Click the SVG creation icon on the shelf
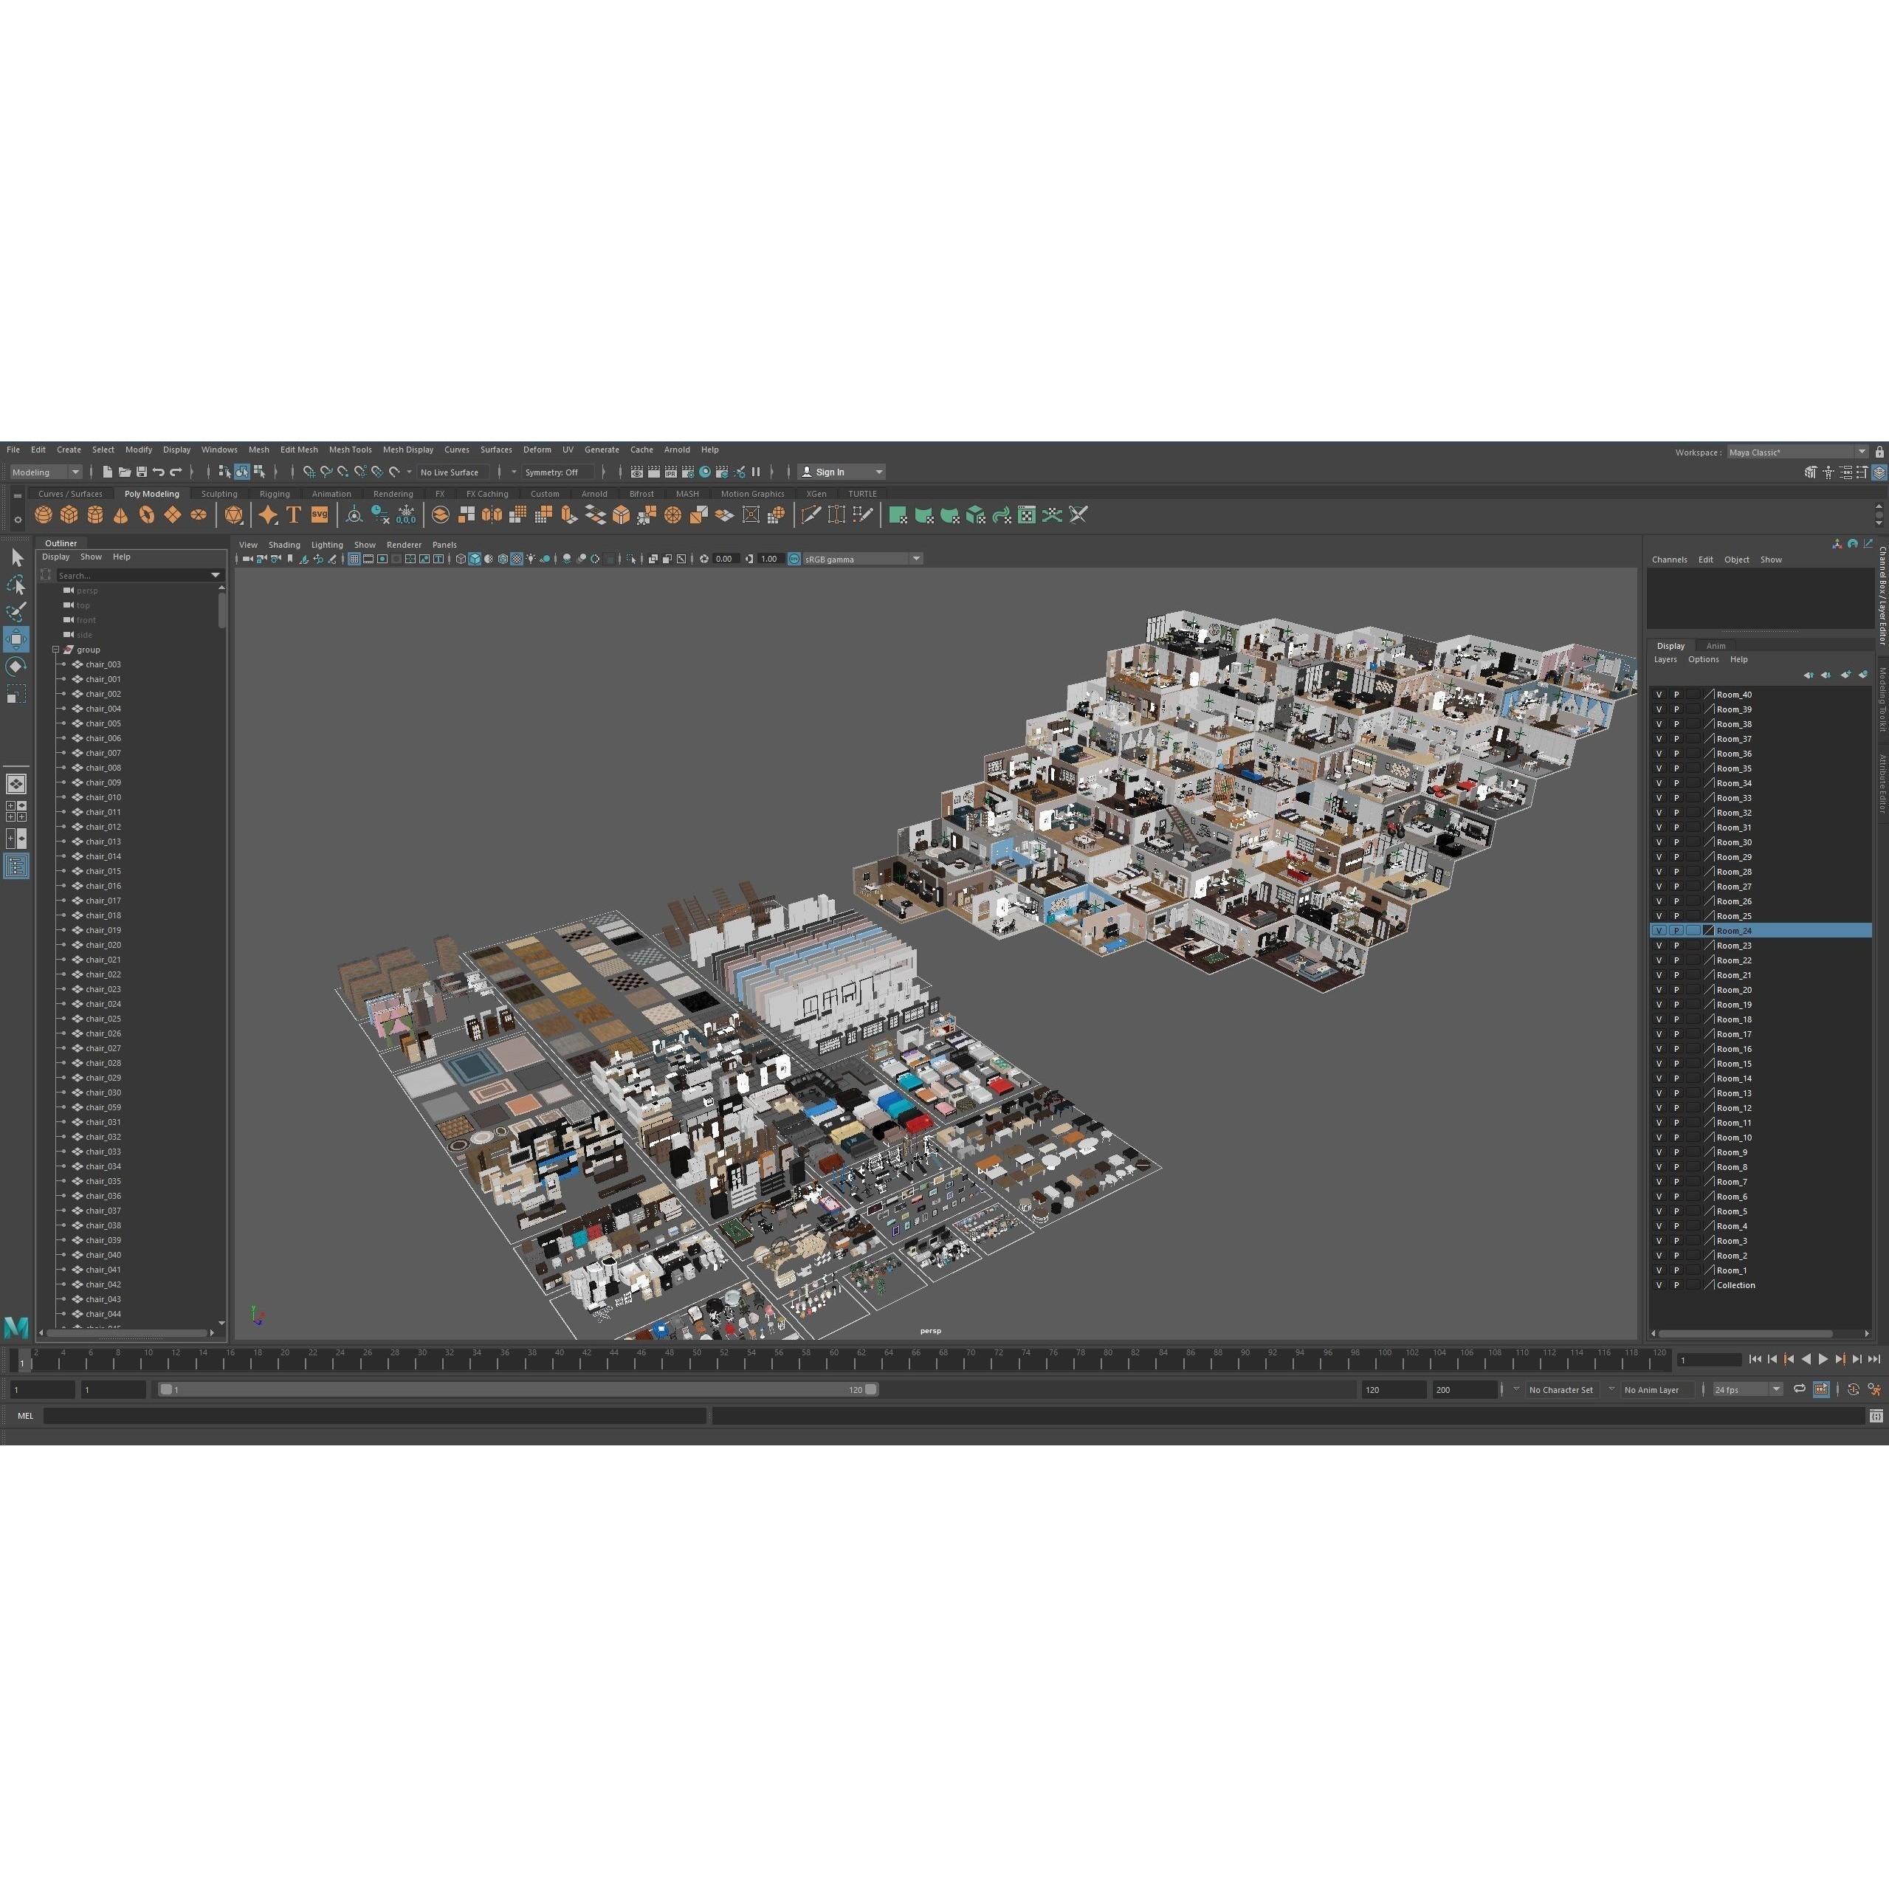This screenshot has height=1889, width=1889. pos(320,515)
